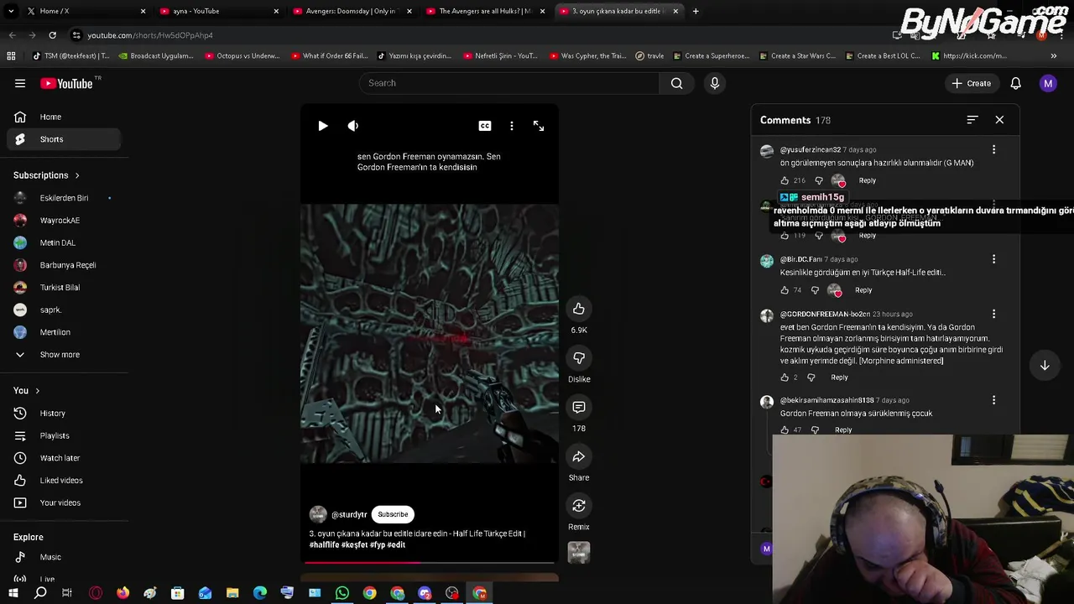Dislike the @GORDONFREEMAN-bo2cn comment
The width and height of the screenshot is (1074, 604).
pyautogui.click(x=811, y=377)
